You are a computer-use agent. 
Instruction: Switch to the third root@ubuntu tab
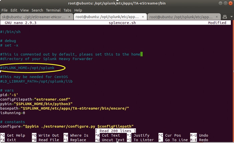(x=184, y=17)
